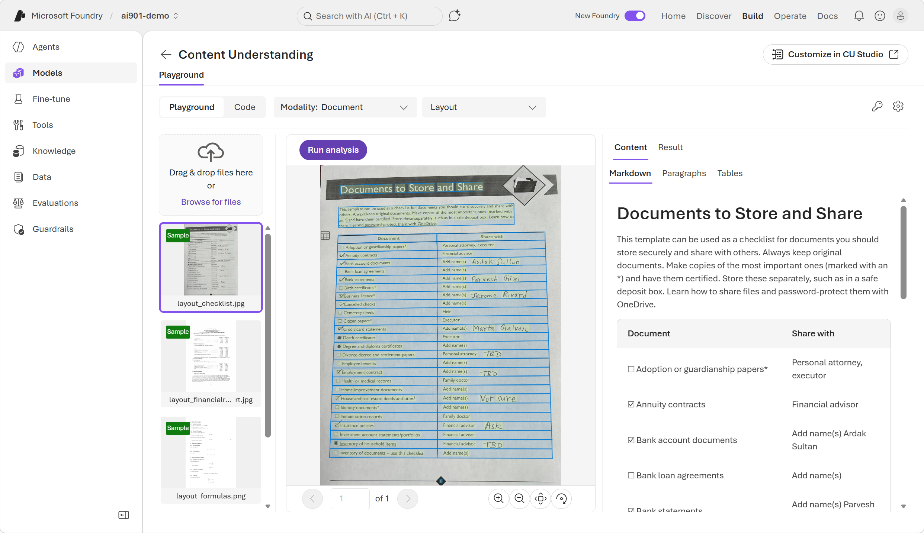Toggle the Bank loan agreements checkbox

[x=631, y=475]
